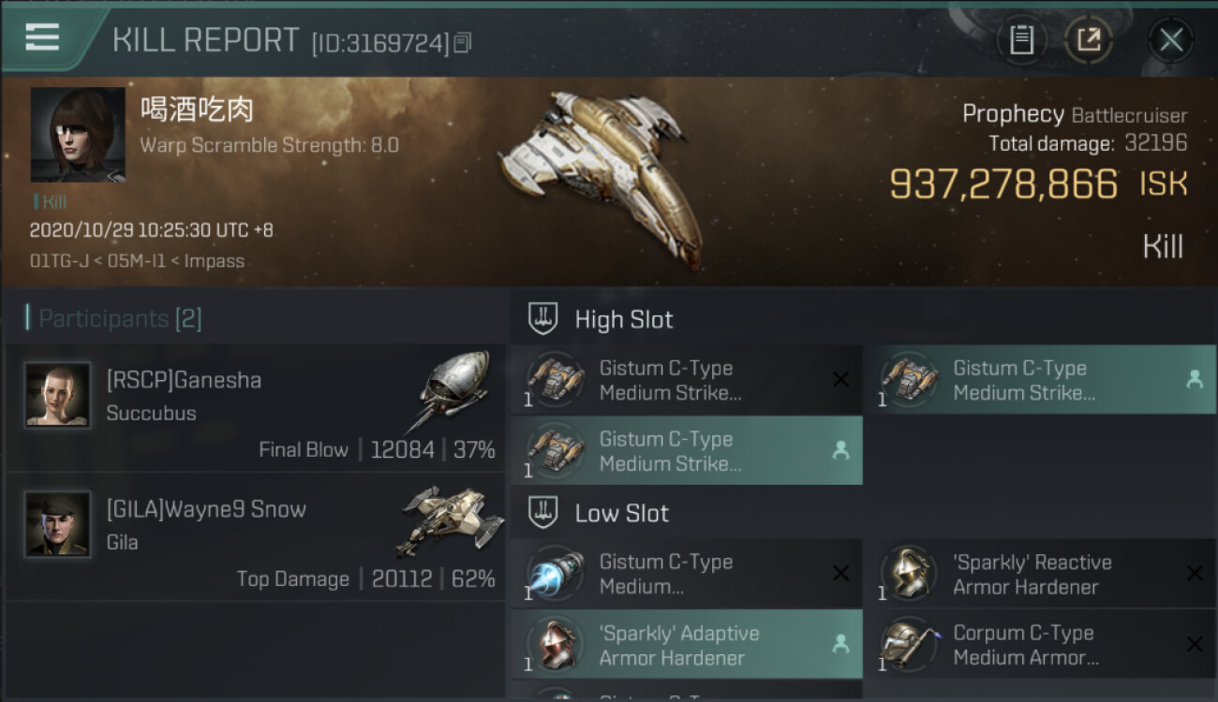
Task: Open the clipboard report icon
Action: (x=1021, y=40)
